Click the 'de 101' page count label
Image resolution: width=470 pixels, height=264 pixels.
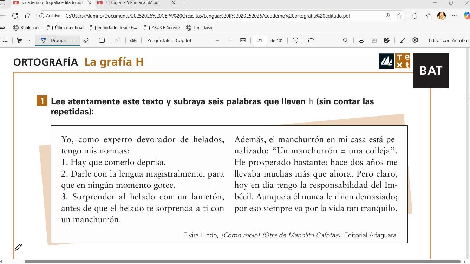[277, 40]
